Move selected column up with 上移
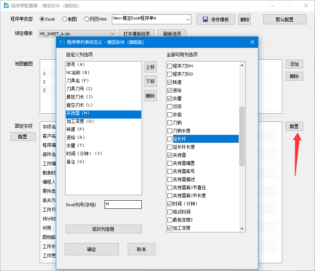 click(151, 67)
